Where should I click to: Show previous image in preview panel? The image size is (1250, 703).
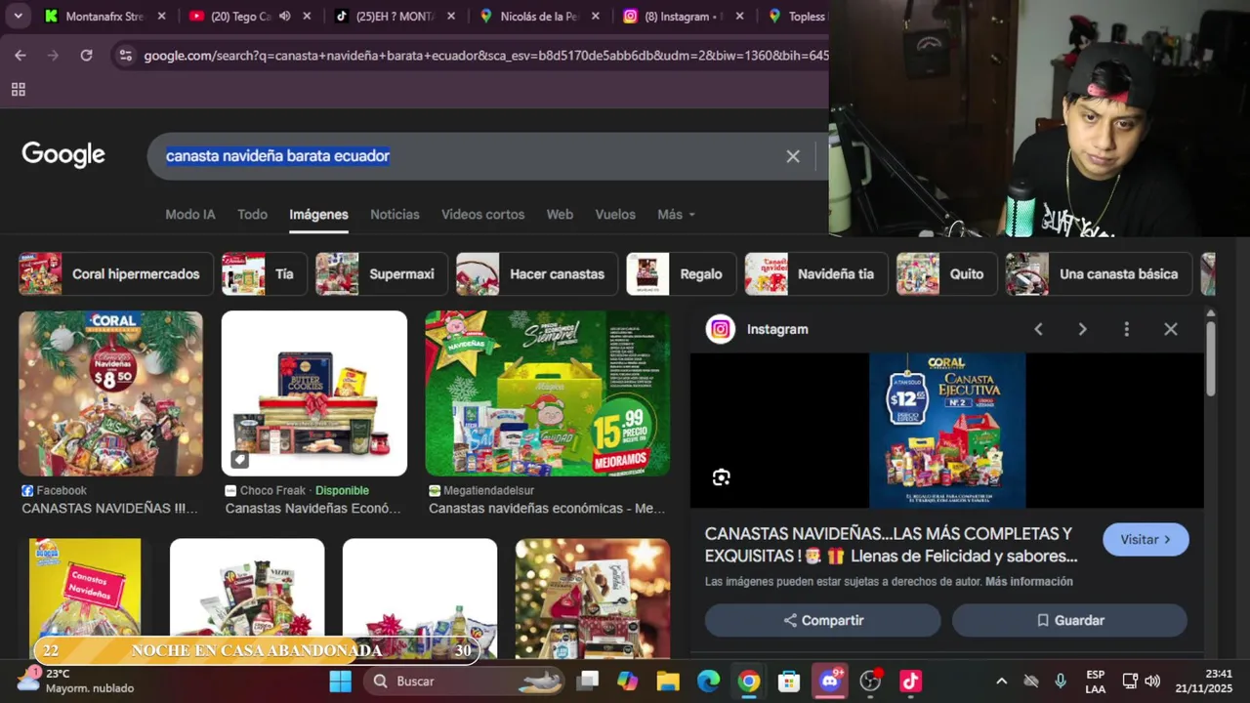click(x=1038, y=330)
